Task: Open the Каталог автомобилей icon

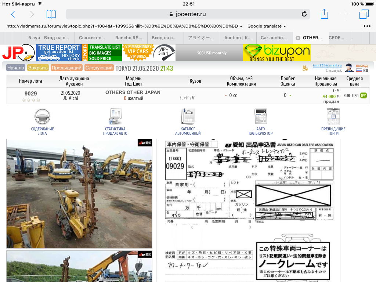Action: [188, 116]
